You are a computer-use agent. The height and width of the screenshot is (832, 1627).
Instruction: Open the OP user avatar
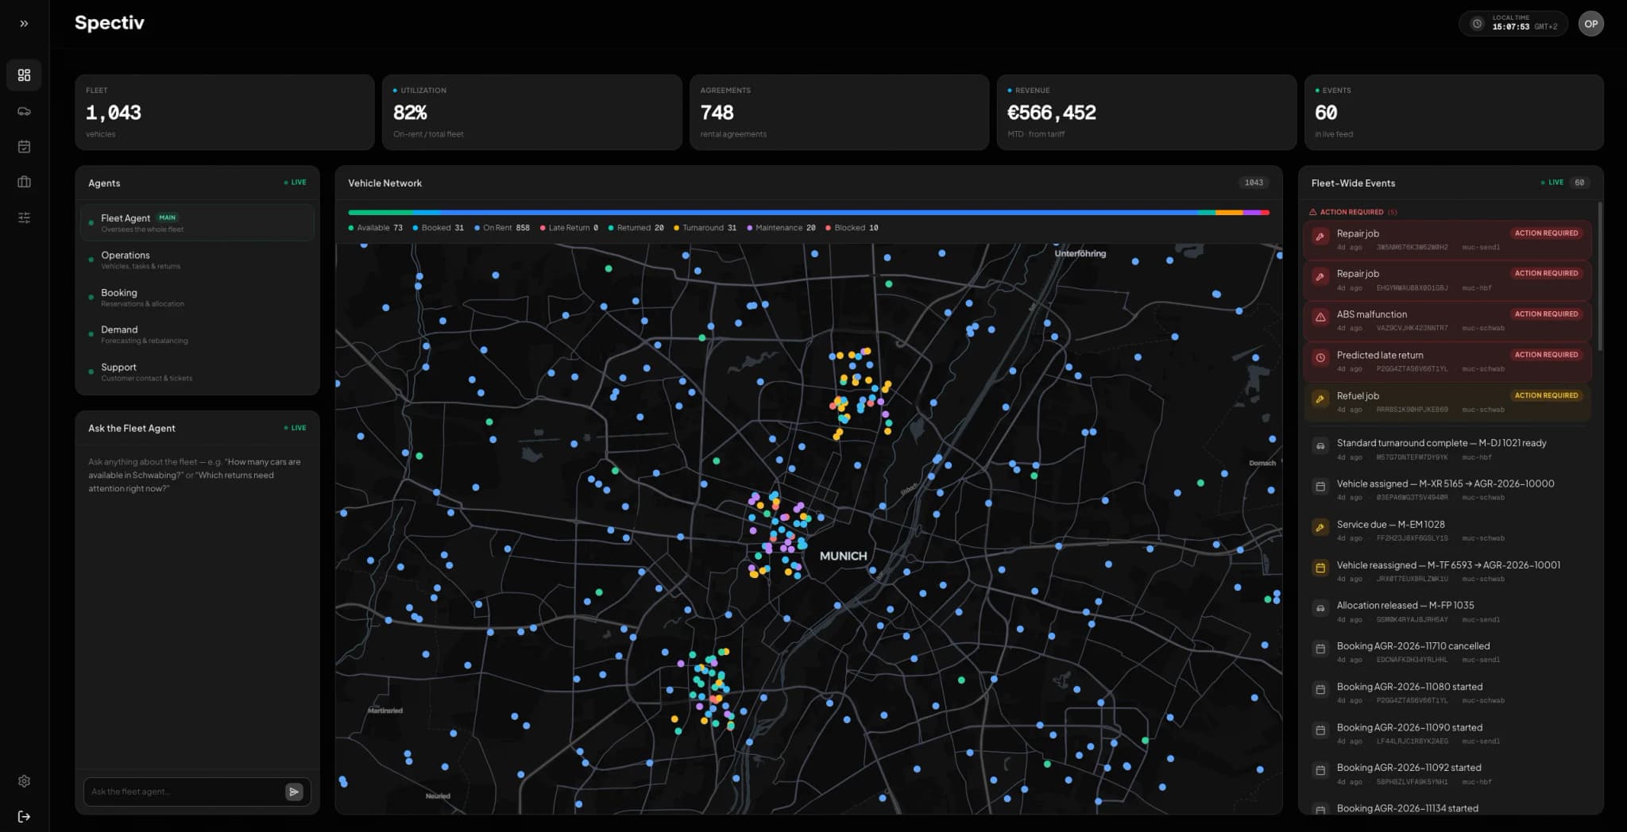[1590, 24]
